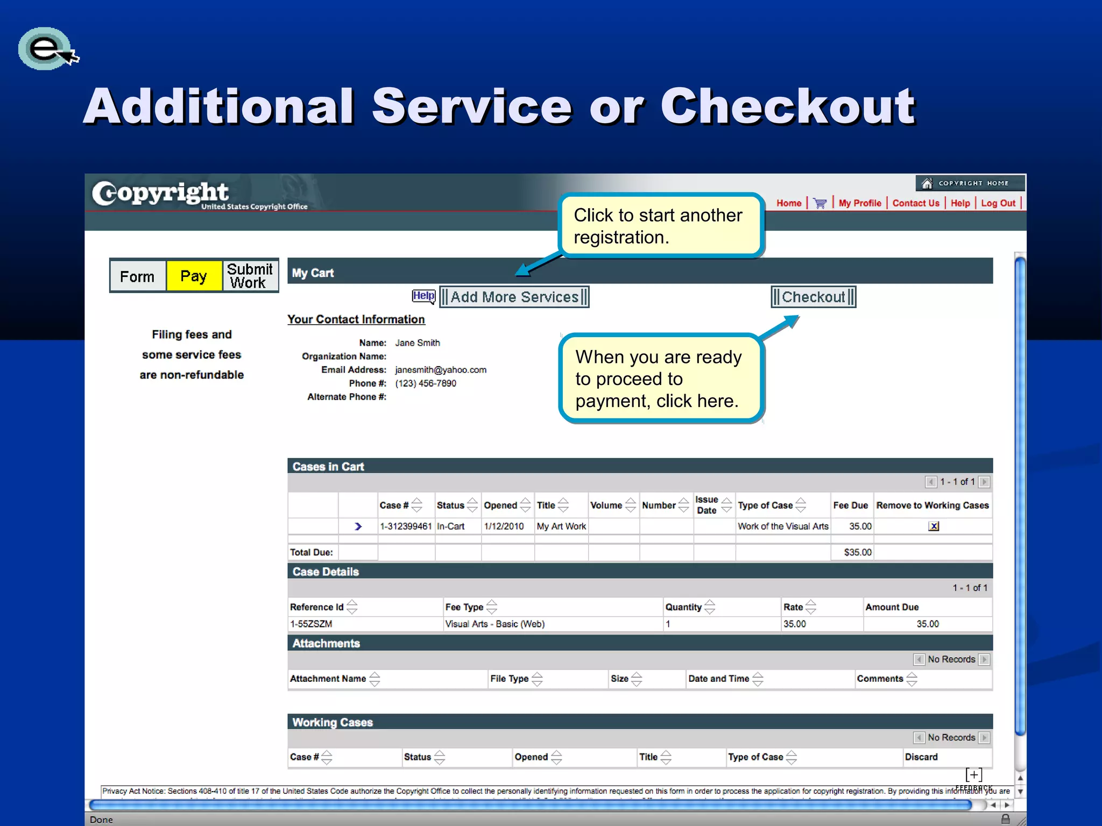Click the Copyright Office logo
1102x826 pixels.
pos(200,195)
